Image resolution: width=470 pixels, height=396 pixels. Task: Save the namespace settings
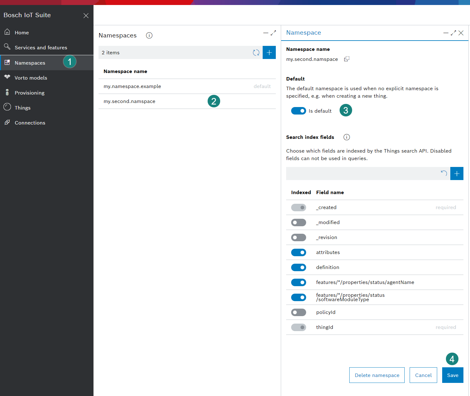tap(453, 375)
